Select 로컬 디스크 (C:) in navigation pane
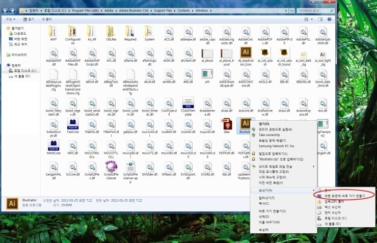Screen dimensions: 377x243 pyautogui.click(x=25, y=70)
